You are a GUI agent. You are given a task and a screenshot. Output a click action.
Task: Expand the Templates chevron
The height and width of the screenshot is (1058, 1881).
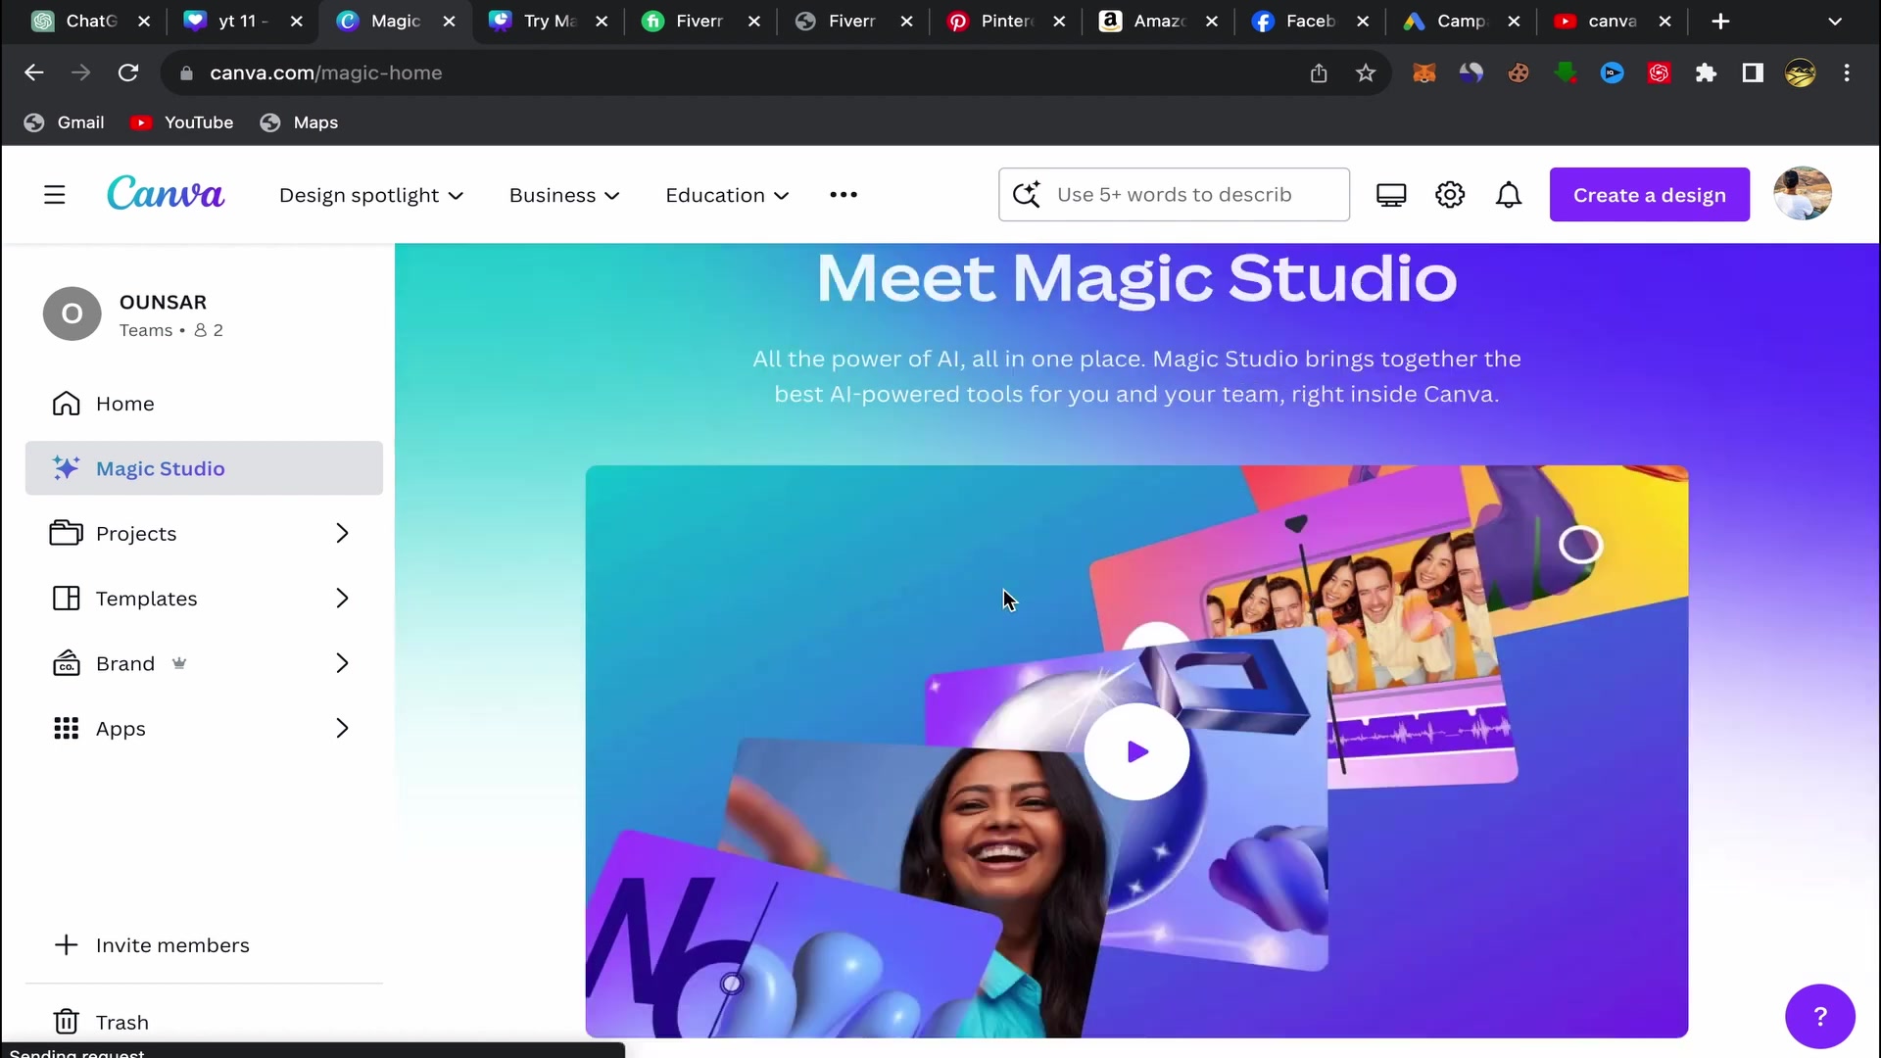click(x=342, y=599)
